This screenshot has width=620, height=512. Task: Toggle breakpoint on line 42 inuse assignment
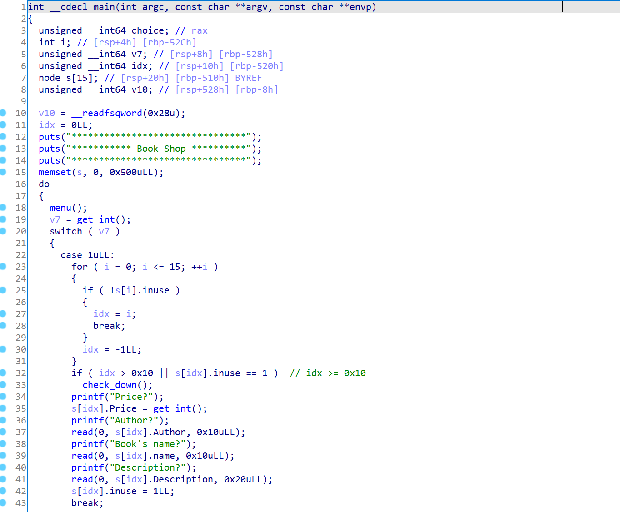[x=3, y=491]
